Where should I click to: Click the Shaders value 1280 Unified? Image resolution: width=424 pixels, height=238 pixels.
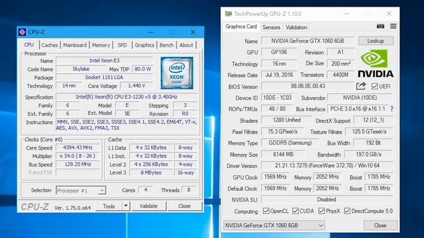point(287,120)
